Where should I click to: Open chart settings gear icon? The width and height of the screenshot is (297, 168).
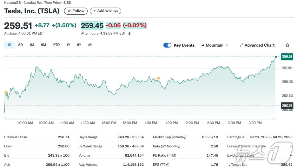[x=287, y=45]
